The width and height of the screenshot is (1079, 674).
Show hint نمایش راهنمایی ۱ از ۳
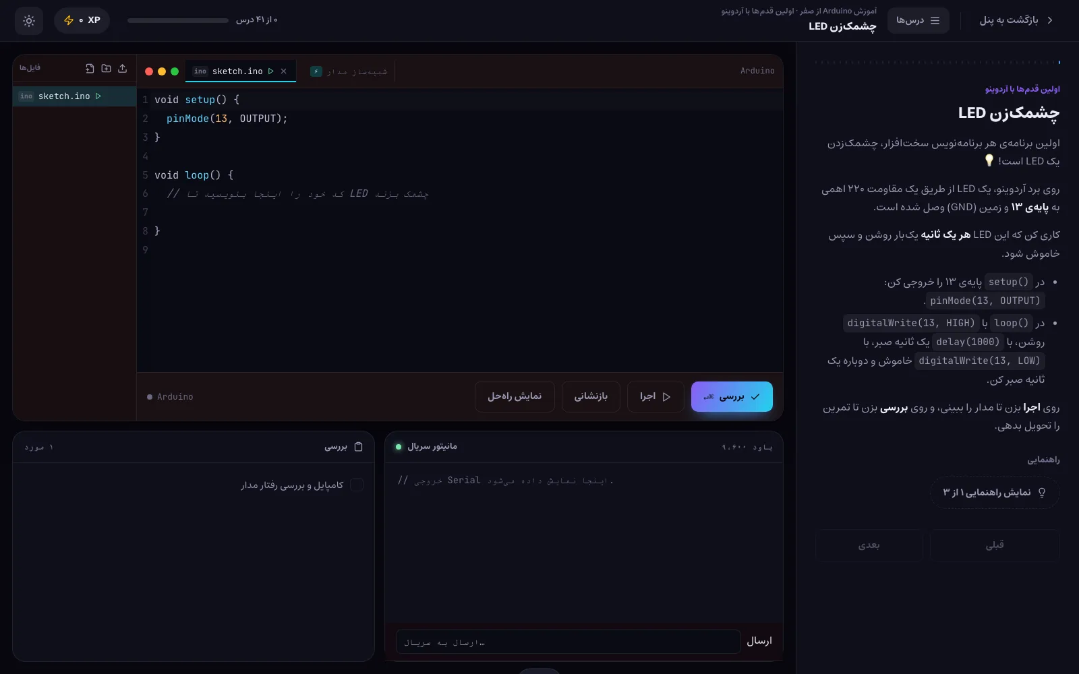[x=995, y=493]
